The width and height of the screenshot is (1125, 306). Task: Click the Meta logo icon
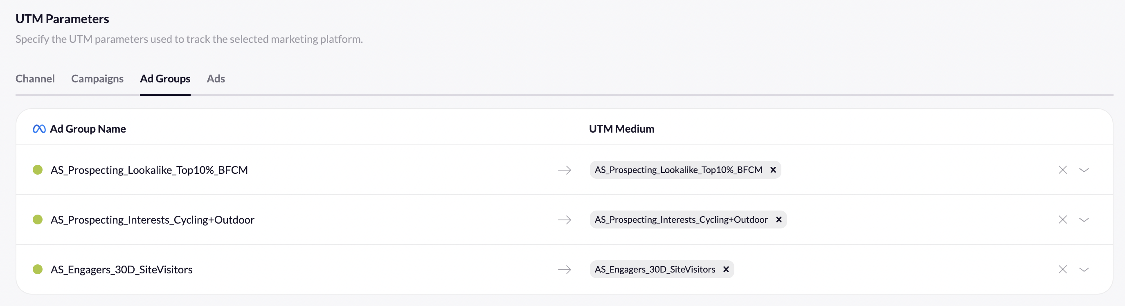tap(39, 129)
